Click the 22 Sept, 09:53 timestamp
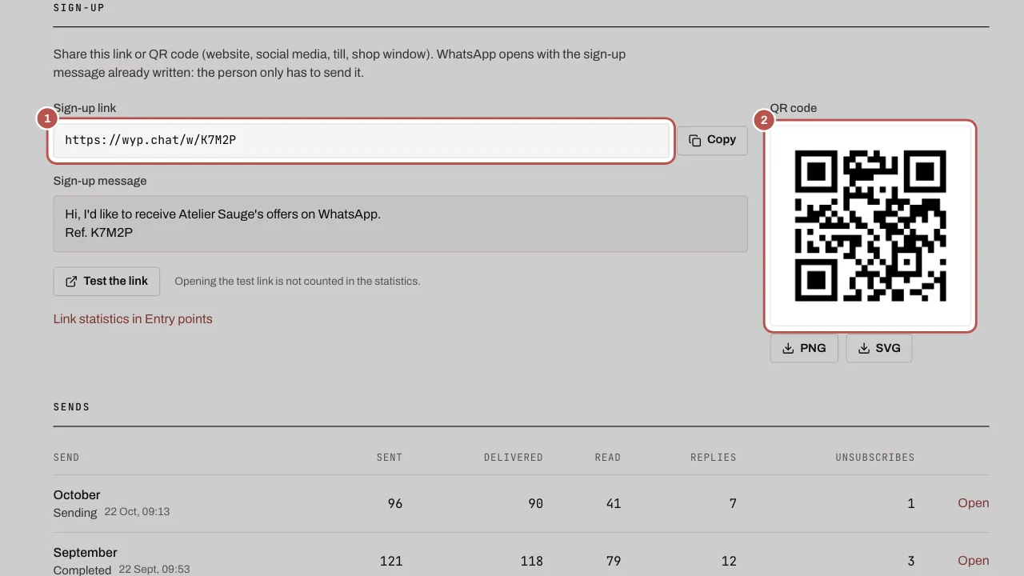1024x576 pixels. [x=154, y=570]
